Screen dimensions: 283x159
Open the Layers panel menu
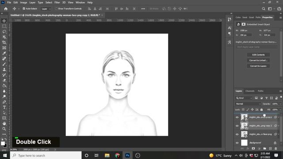click(280, 91)
